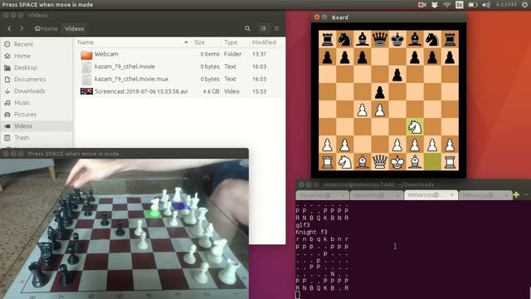This screenshot has height=299, width=531.
Task: Click white bishop on f1
Action: click(415, 162)
